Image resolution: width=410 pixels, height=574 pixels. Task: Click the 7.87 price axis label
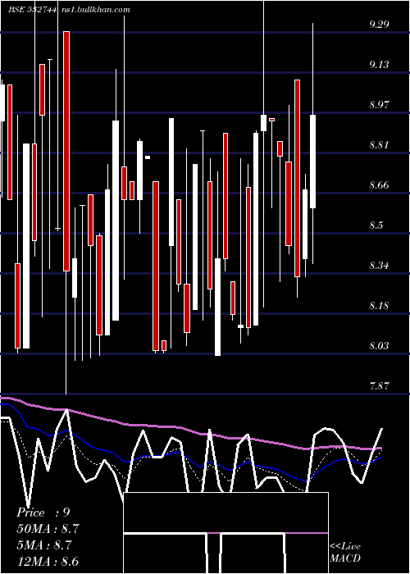(379, 386)
